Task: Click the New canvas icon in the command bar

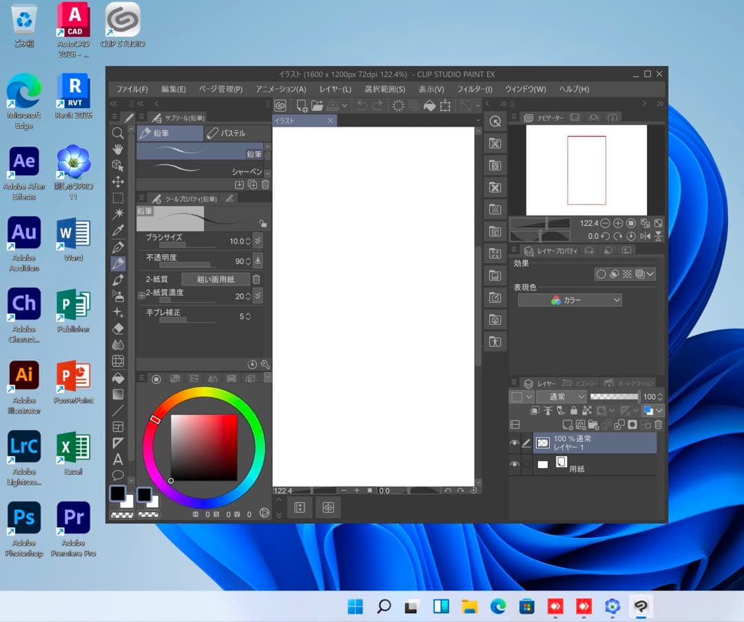Action: click(x=301, y=105)
